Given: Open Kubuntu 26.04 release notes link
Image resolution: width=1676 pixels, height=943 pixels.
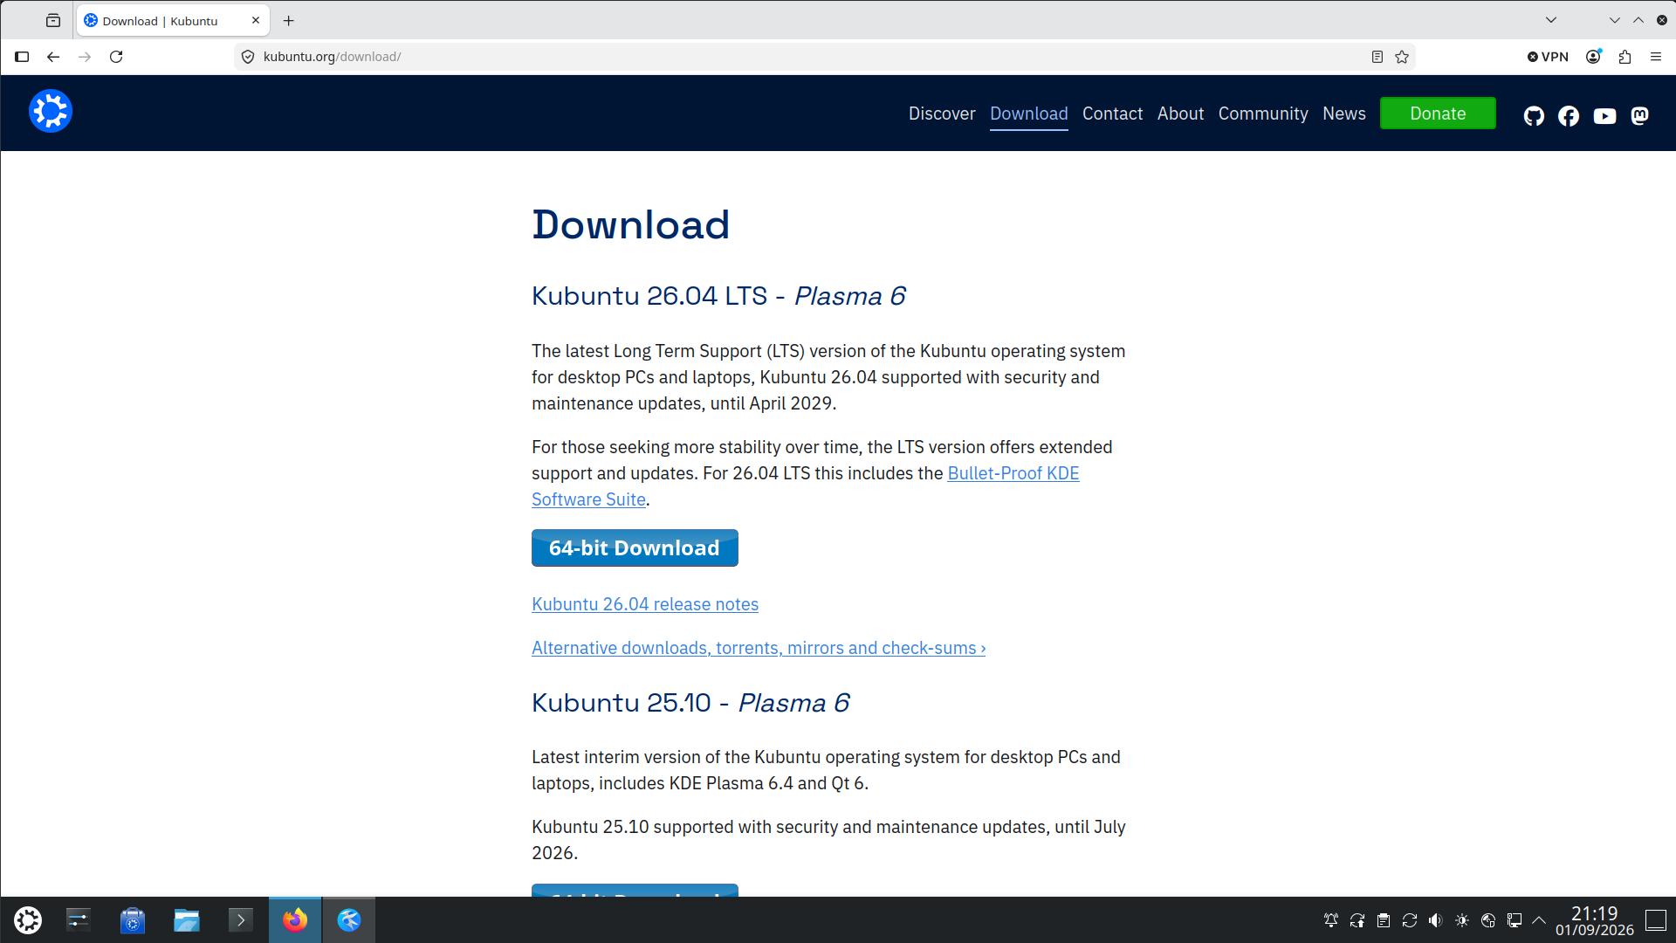Looking at the screenshot, I should (645, 604).
